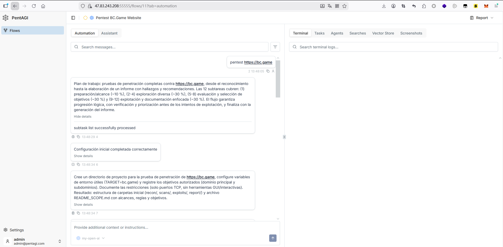Open message filter options icon
Viewport: 503px width, 247px height.
click(275, 47)
